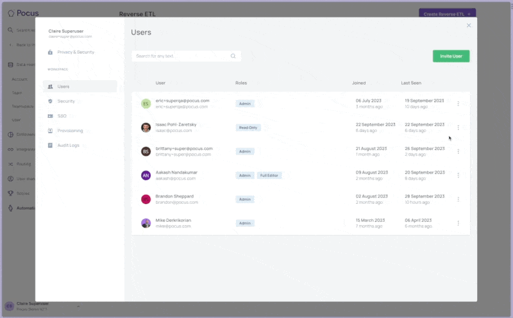The height and width of the screenshot is (318, 513).
Task: Click the search icon in background sidebar
Action: tap(10, 30)
